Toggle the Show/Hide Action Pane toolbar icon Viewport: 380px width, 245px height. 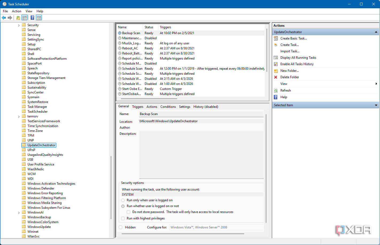pyautogui.click(x=39, y=18)
